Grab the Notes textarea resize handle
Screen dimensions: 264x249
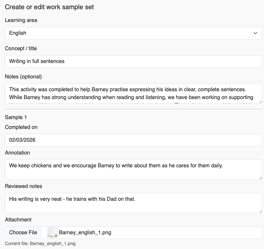tap(260, 101)
